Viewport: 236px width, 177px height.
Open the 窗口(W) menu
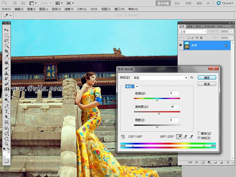tap(119, 9)
